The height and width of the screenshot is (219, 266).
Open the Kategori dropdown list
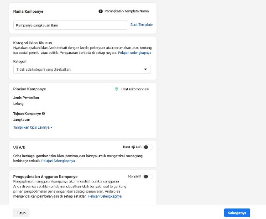tap(82, 69)
